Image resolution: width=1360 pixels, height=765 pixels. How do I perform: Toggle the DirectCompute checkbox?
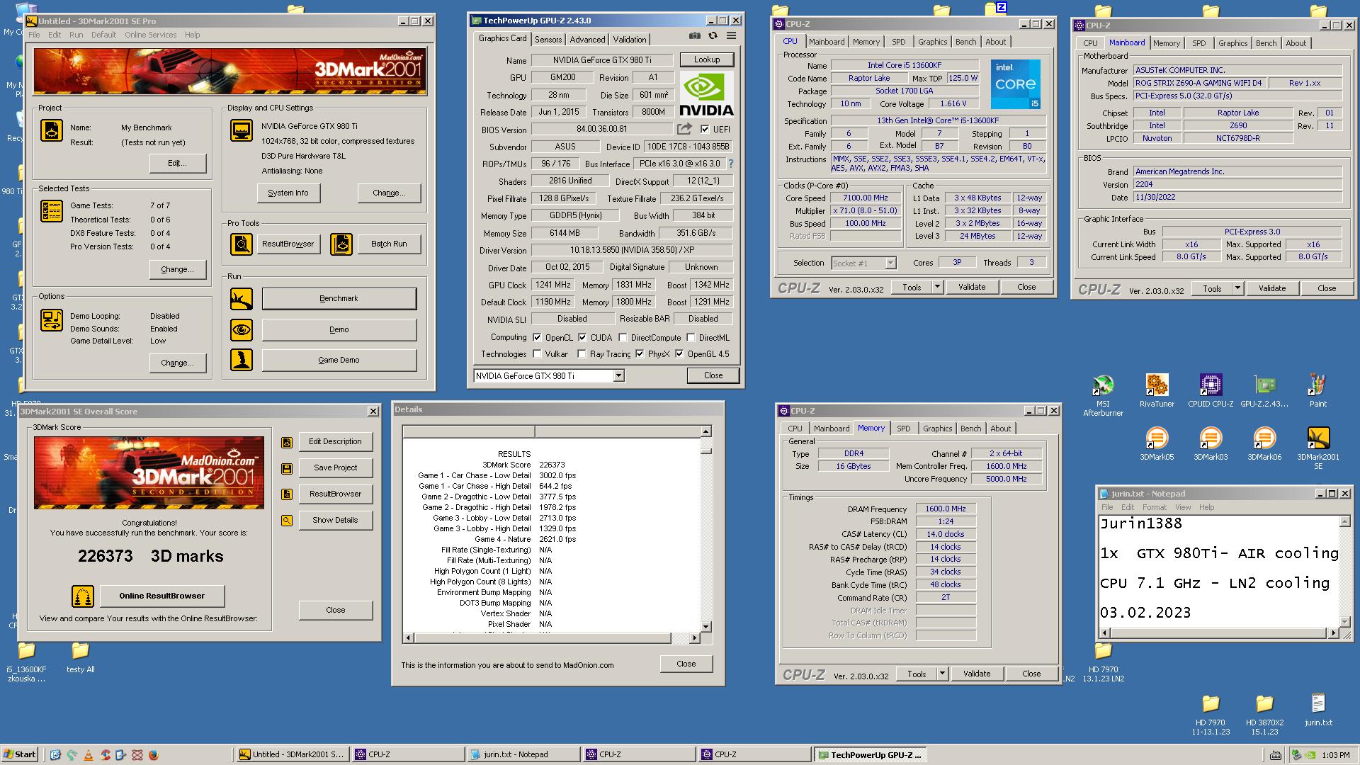pyautogui.click(x=623, y=338)
